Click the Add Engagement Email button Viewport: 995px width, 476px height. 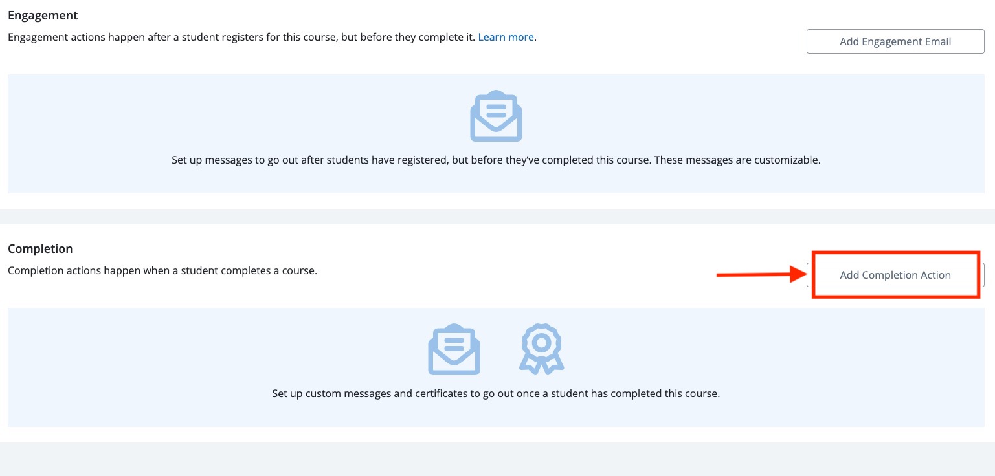click(x=895, y=41)
